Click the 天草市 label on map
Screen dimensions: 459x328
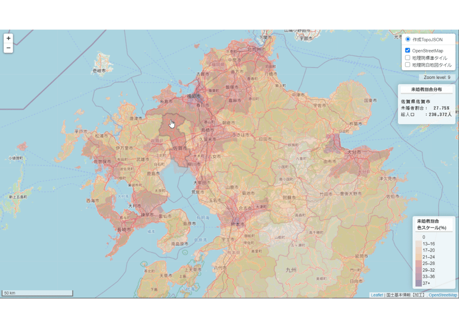166,276
